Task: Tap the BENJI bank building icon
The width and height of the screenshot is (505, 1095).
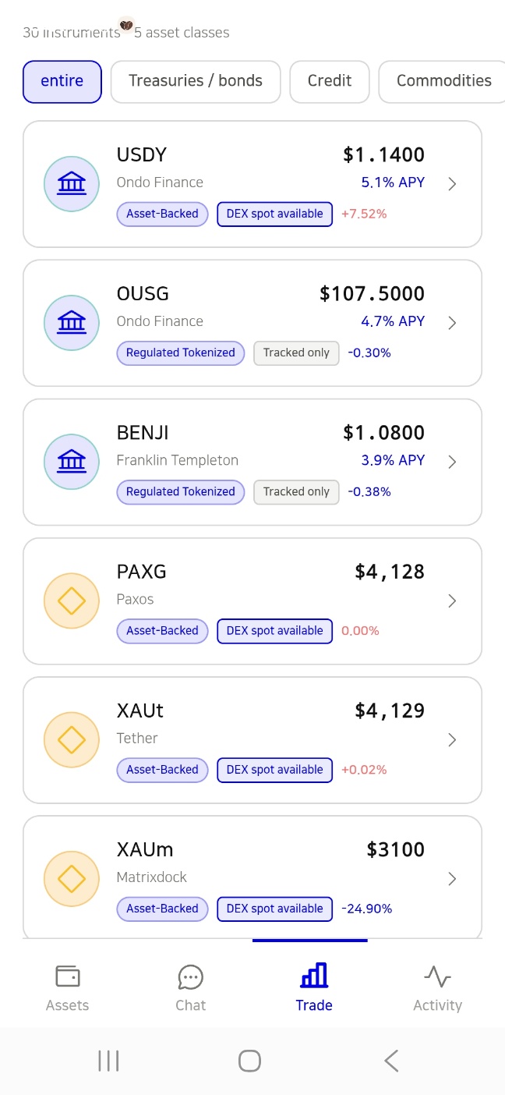Action: click(72, 462)
